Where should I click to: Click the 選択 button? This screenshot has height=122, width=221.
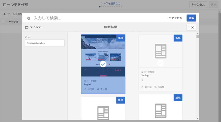tap(191, 18)
